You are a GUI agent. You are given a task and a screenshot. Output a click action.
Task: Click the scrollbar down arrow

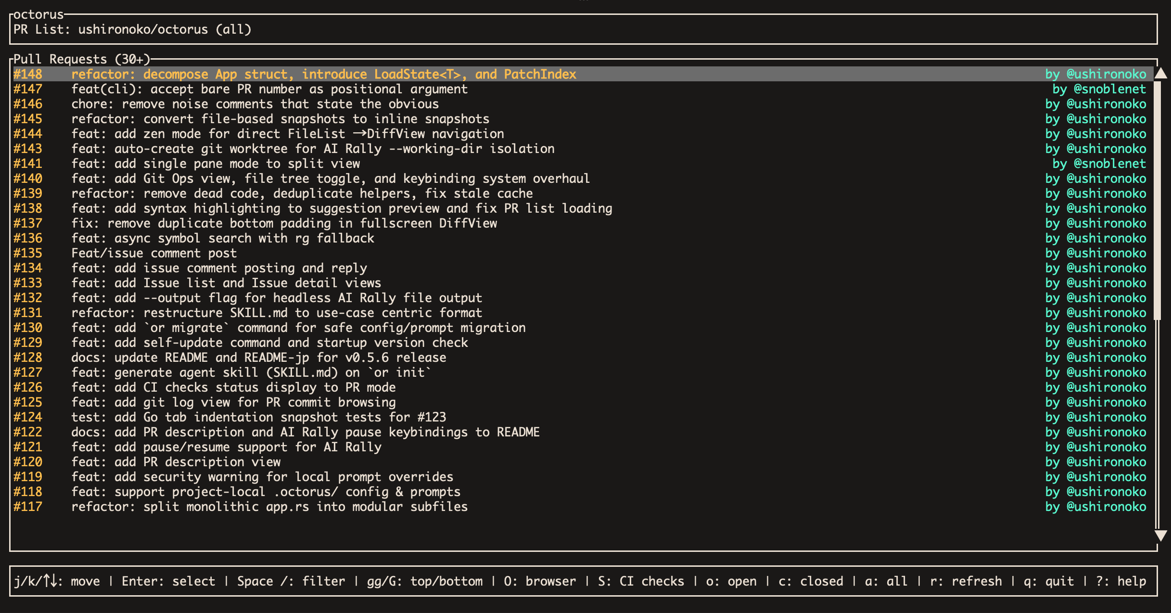point(1160,536)
